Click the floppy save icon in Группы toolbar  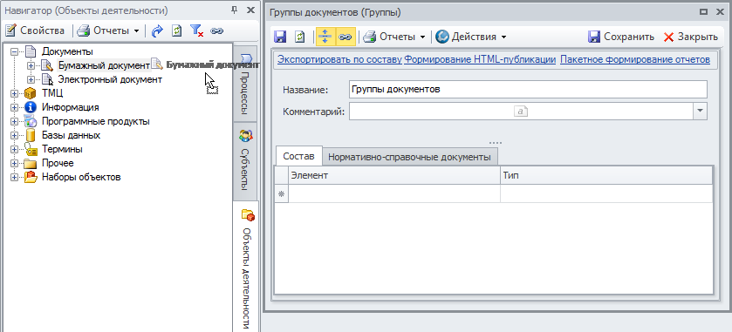point(280,37)
